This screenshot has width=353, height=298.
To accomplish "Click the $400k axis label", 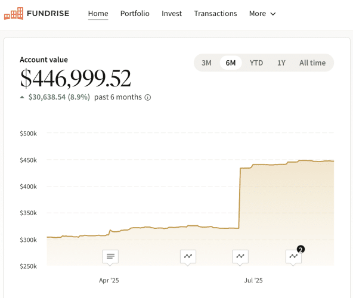I will tap(28, 187).
